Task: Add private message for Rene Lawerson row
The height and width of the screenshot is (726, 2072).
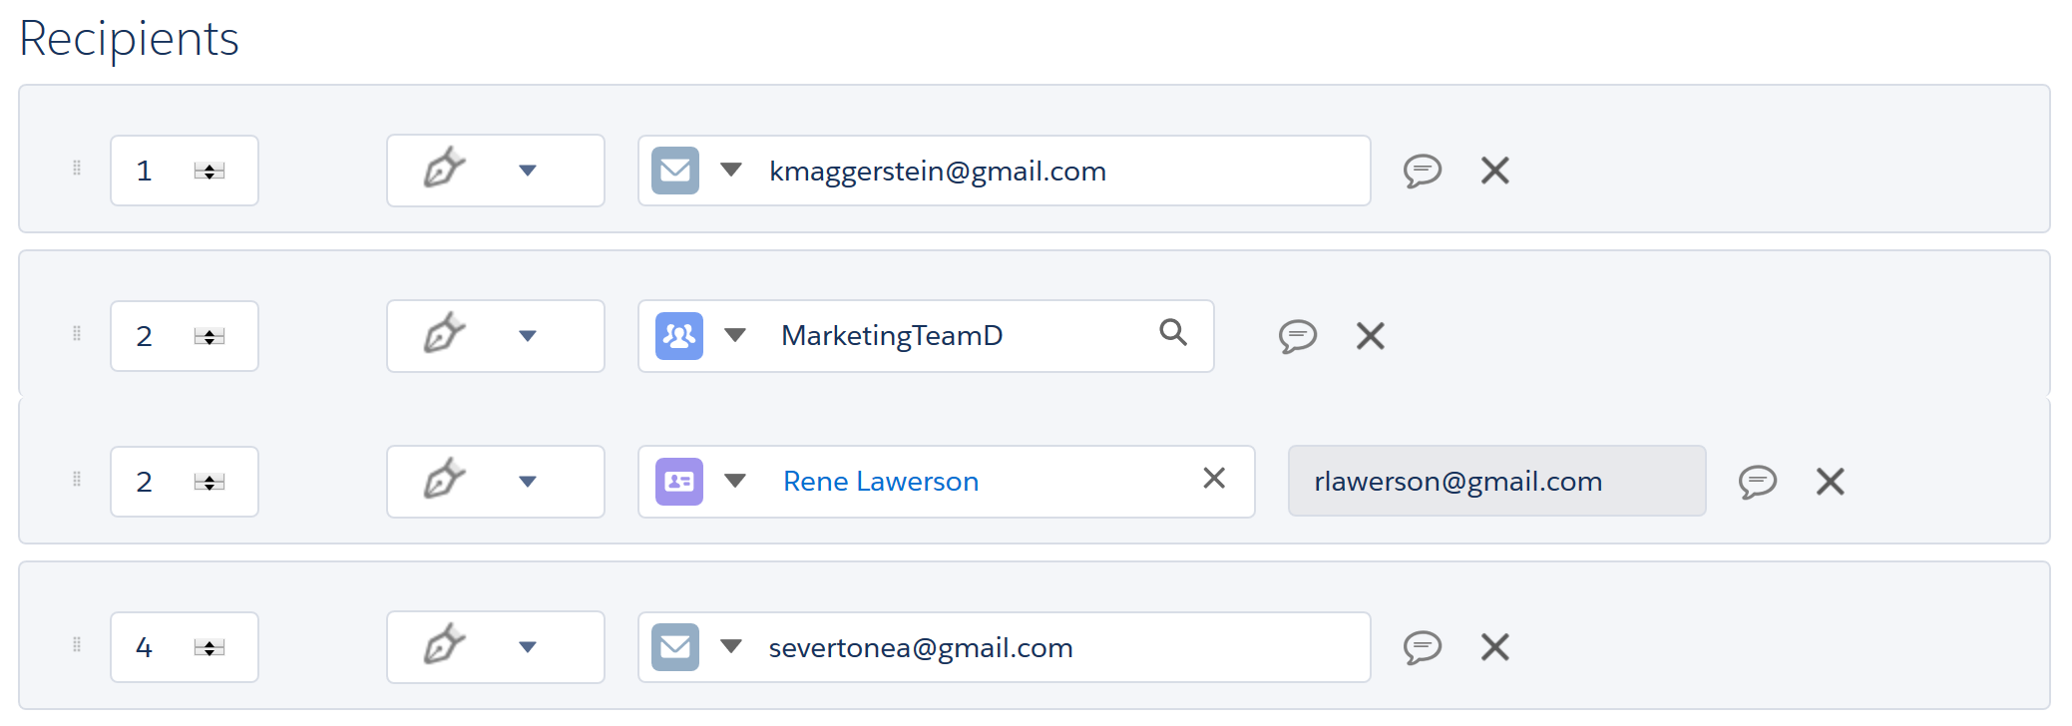Action: click(x=1758, y=482)
